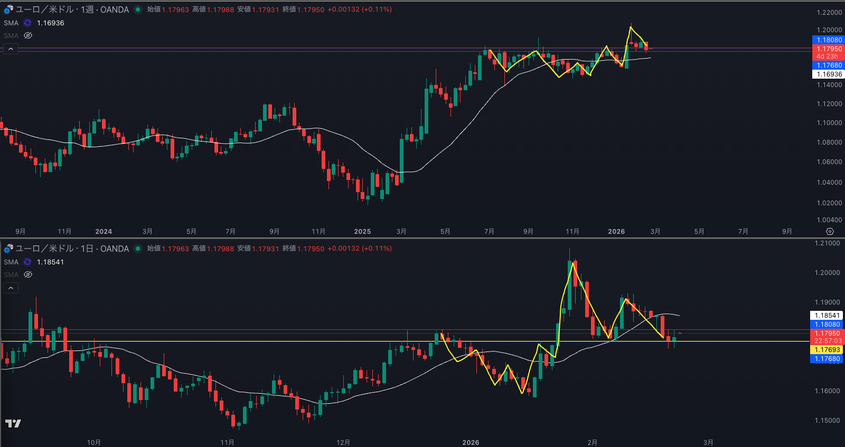The height and width of the screenshot is (447, 845).
Task: Click the green market status dot on weekly chart
Action: tap(138, 9)
